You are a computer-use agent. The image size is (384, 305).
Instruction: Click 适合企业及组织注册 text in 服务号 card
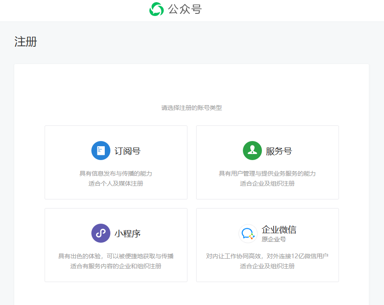267,183
